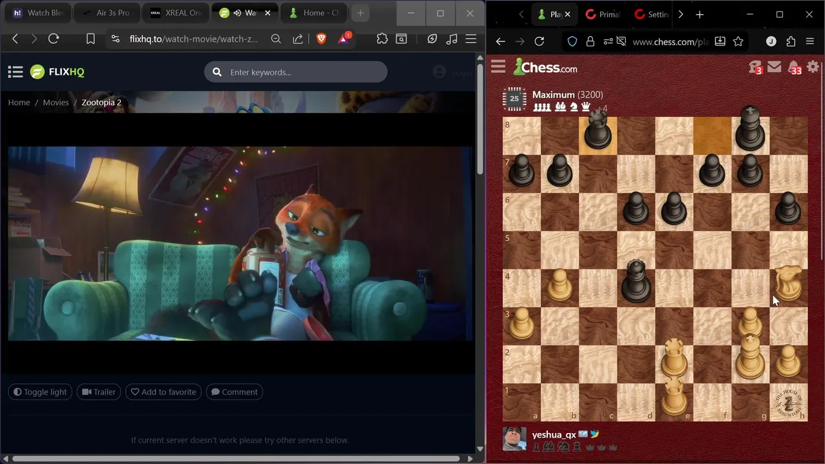Open the Brave sidebar search panel icon
Viewport: 825px width, 464px height.
[x=402, y=39]
